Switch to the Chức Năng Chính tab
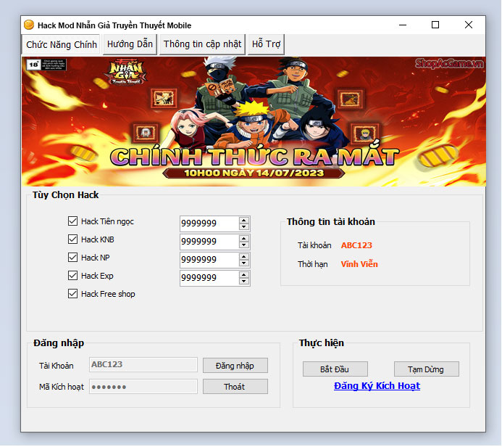The height and width of the screenshot is (447, 502). click(x=62, y=44)
